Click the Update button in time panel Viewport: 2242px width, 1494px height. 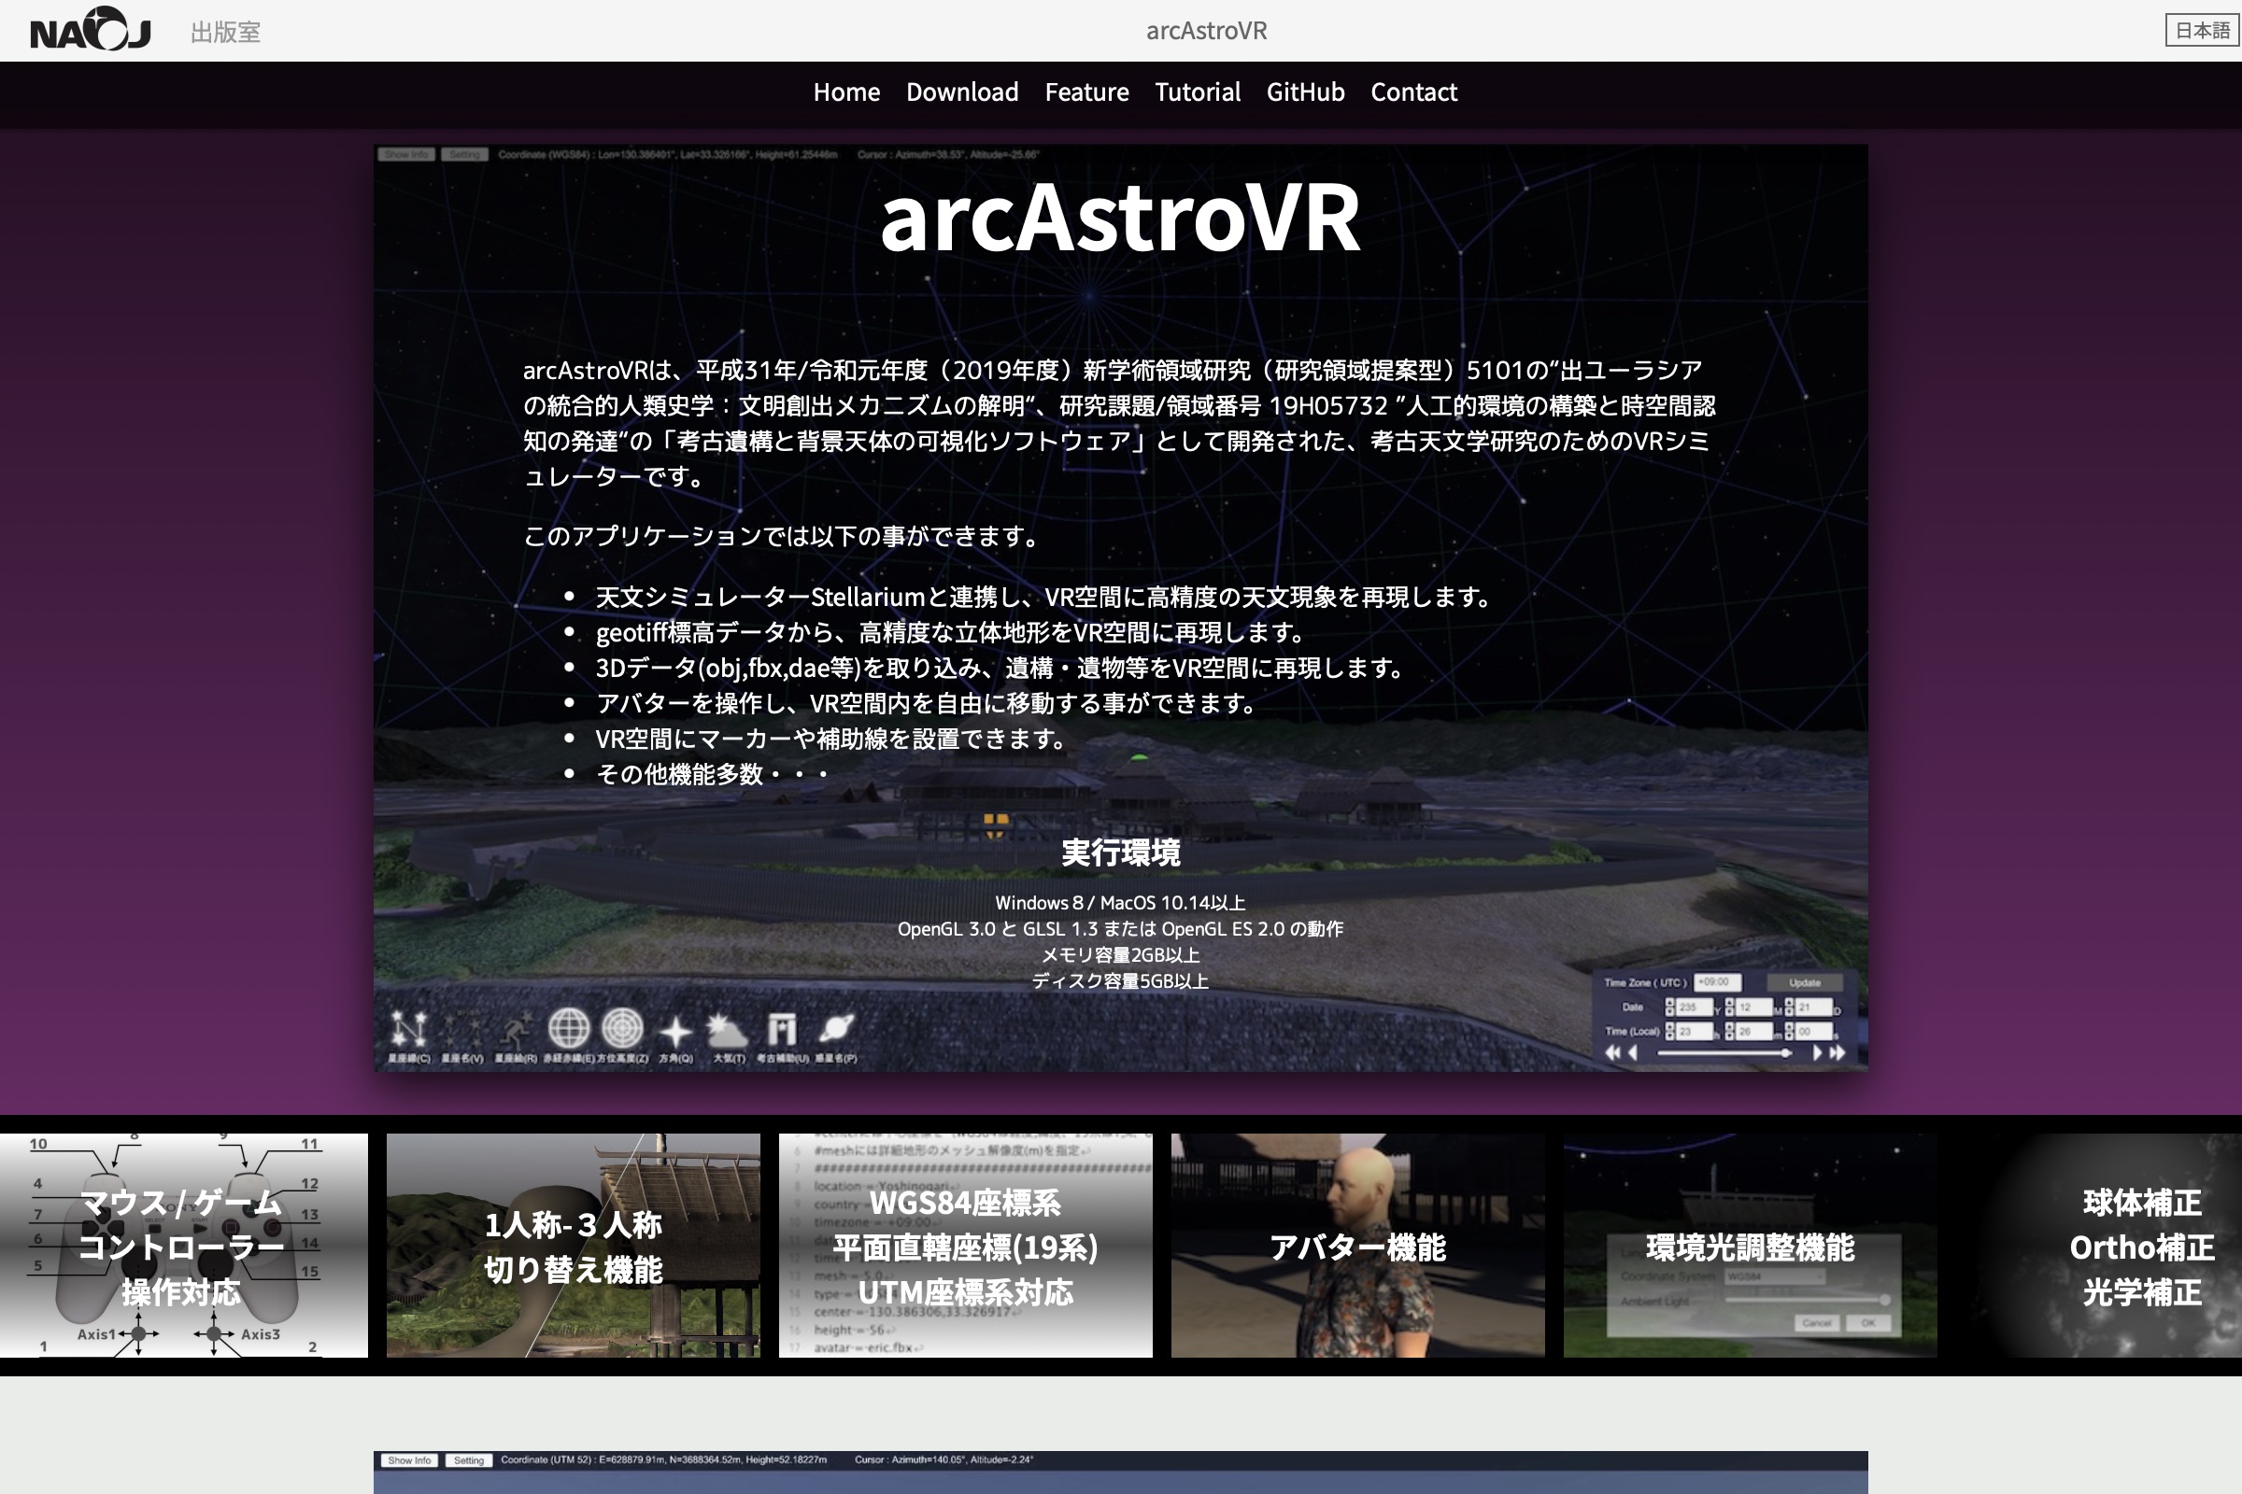click(1804, 982)
